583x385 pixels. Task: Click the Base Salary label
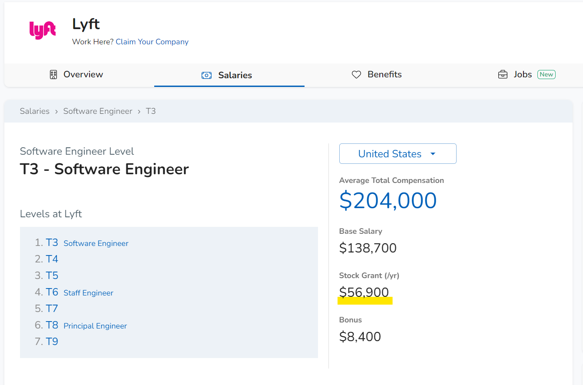(x=361, y=231)
